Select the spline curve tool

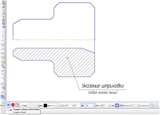(x=3, y=71)
